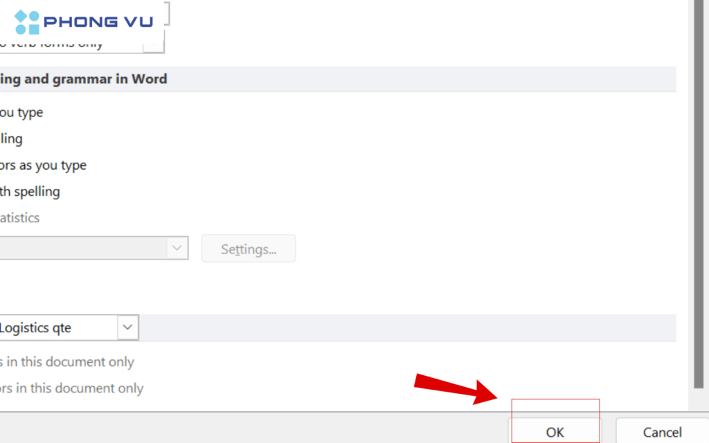Toggle 'ors in this document only' option

(x=71, y=388)
